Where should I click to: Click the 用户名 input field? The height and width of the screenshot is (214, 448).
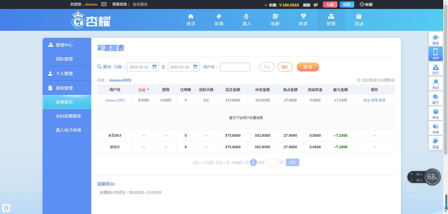coord(235,67)
